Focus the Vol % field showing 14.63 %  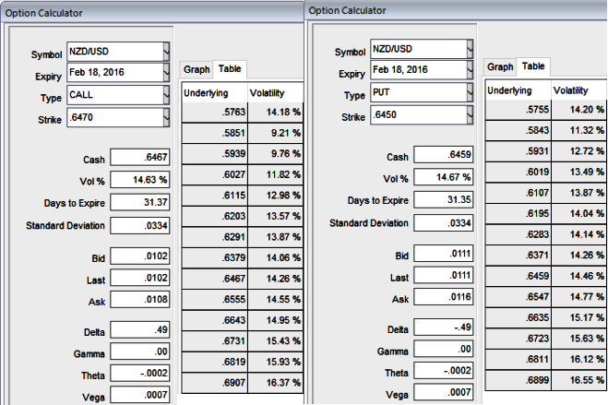[x=136, y=180]
